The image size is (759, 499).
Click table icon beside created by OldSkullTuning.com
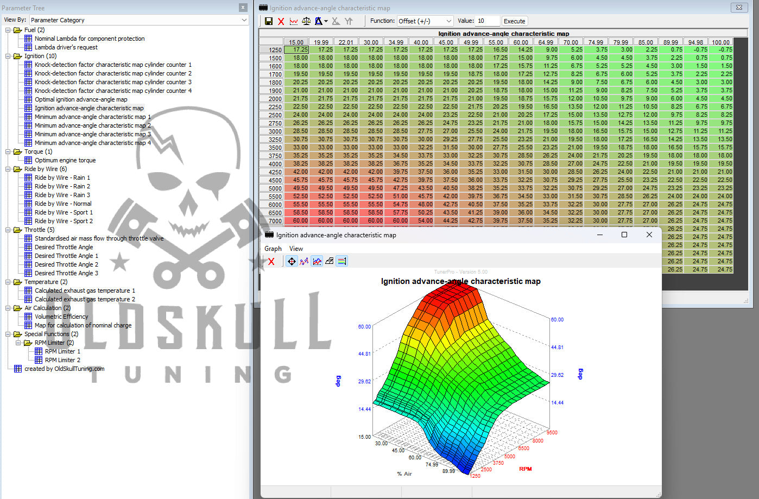(x=18, y=369)
